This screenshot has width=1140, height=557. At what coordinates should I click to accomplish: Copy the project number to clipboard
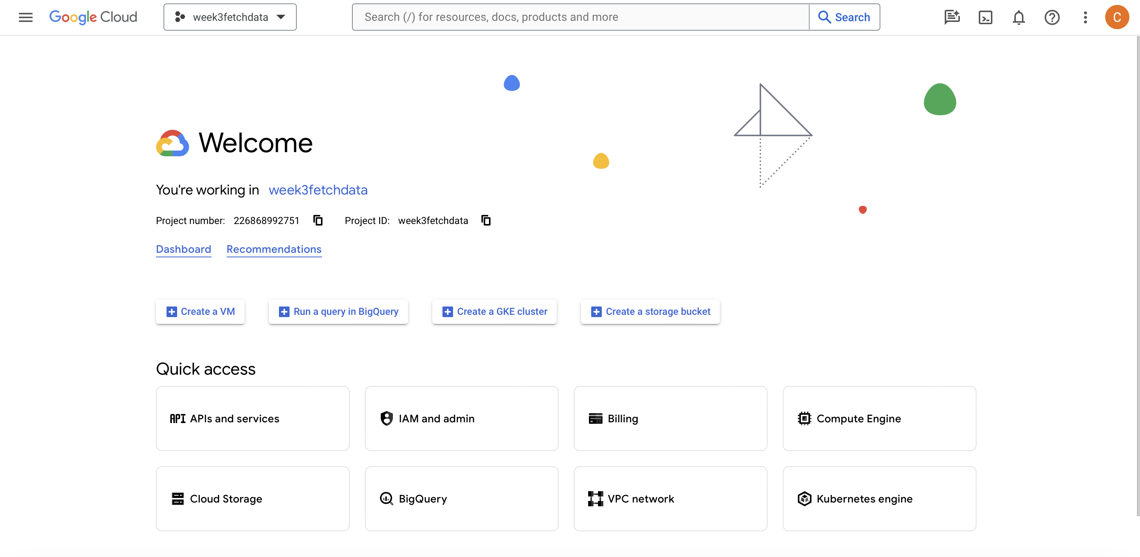318,220
